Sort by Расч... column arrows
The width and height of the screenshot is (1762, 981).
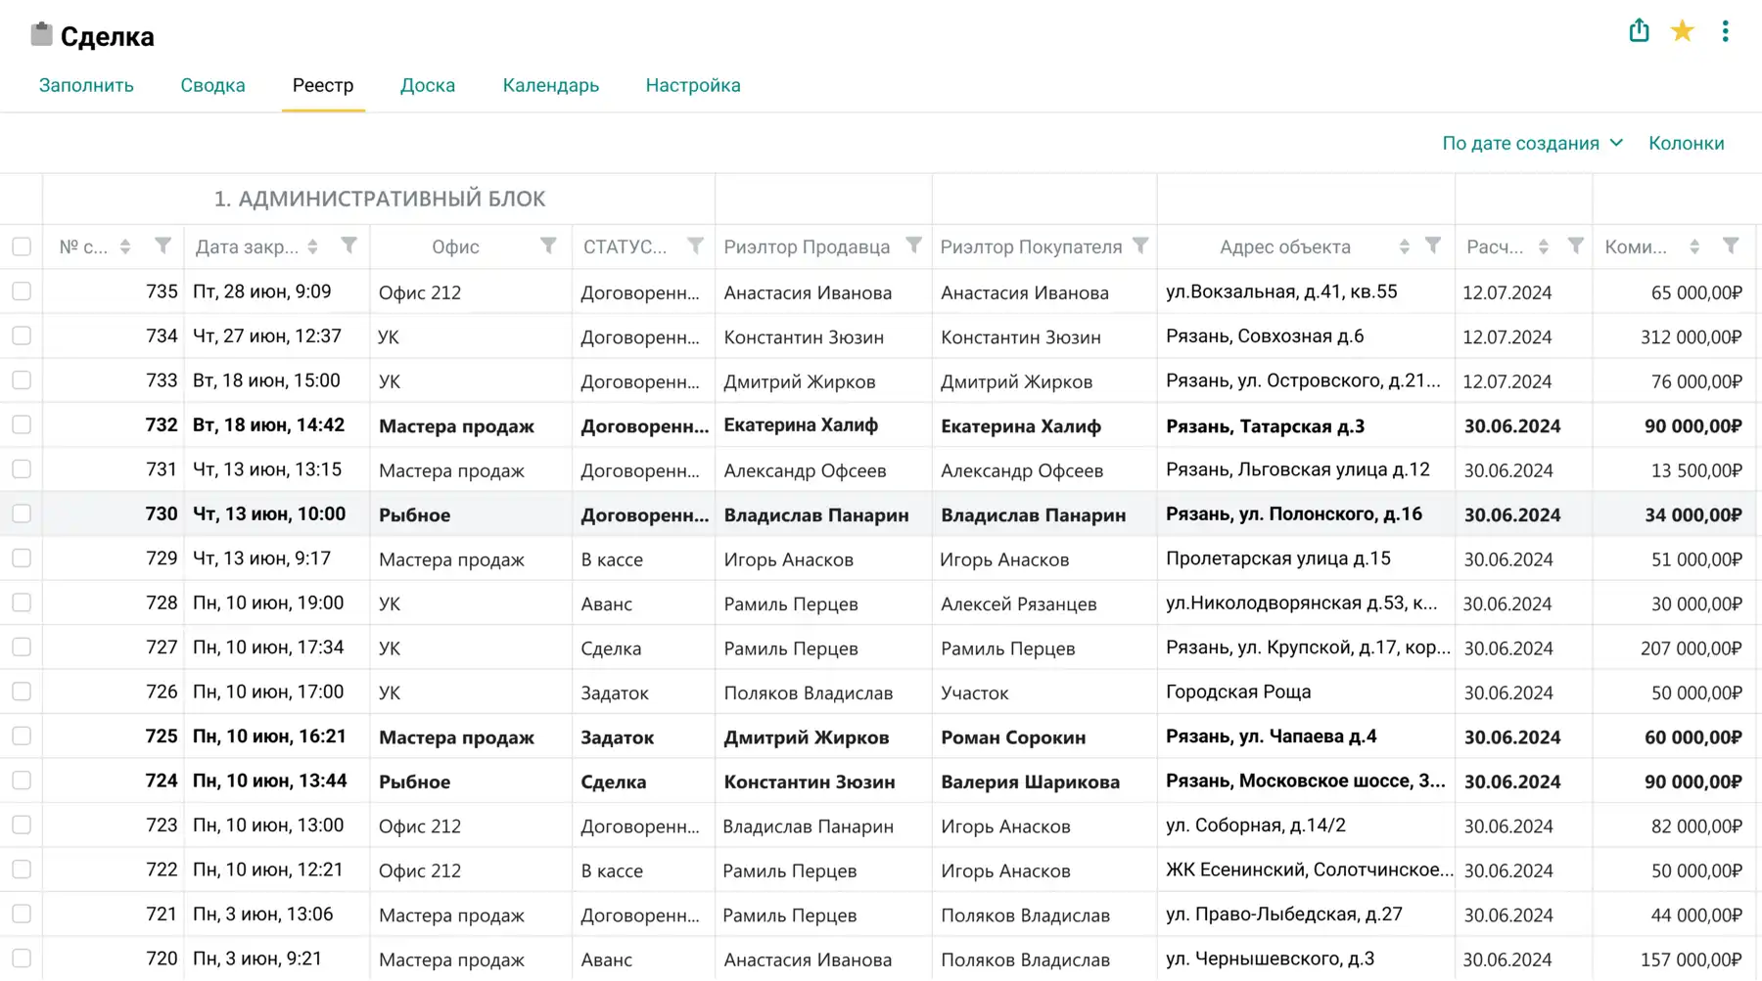click(x=1543, y=246)
